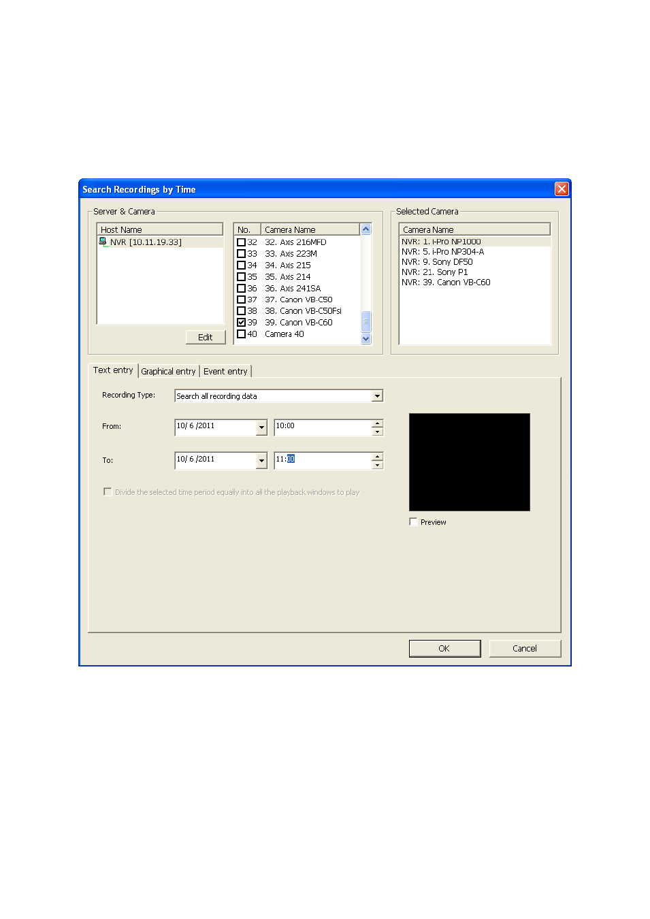Open the From date dropdown
Image resolution: width=650 pixels, height=919 pixels.
pyautogui.click(x=261, y=428)
